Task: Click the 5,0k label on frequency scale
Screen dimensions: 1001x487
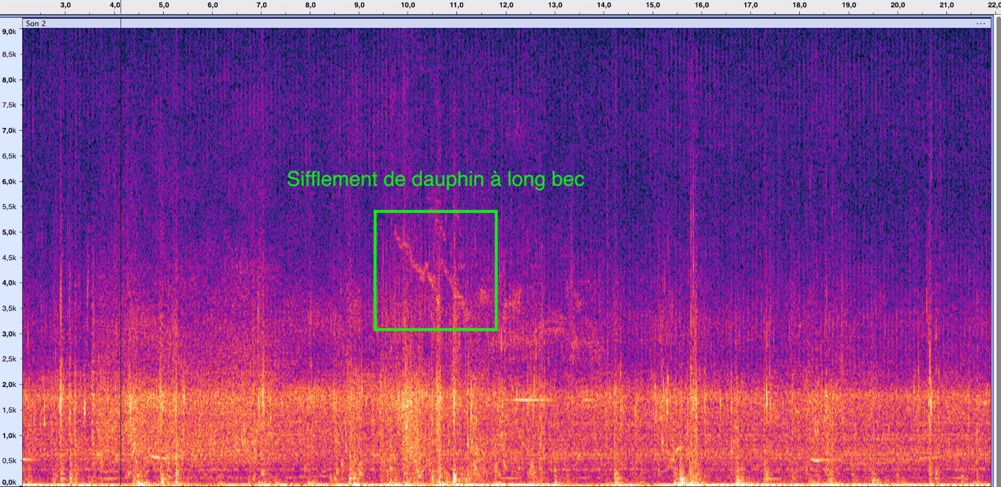Action: 9,232
